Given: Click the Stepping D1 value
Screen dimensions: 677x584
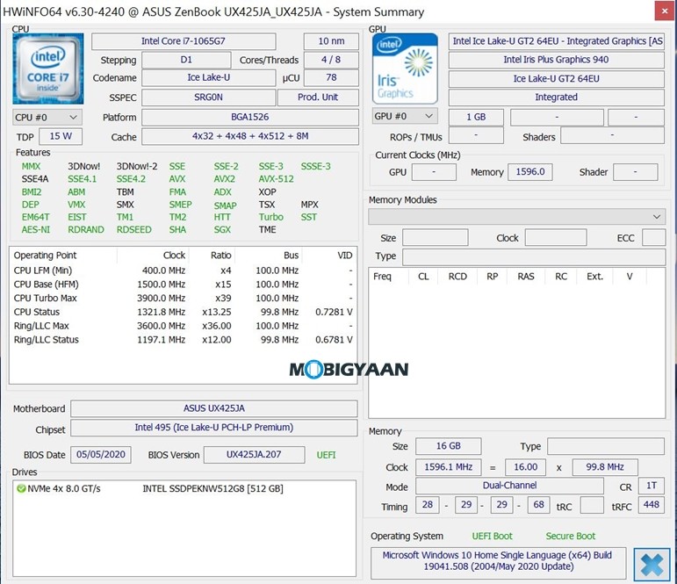Looking at the screenshot, I should click(x=186, y=60).
